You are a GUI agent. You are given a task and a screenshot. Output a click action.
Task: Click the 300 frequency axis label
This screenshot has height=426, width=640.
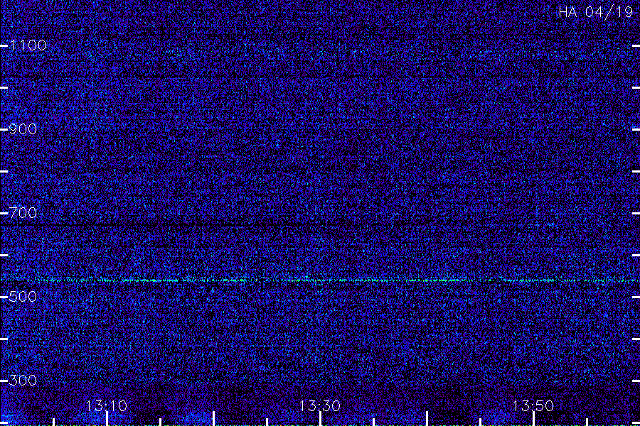(23, 381)
